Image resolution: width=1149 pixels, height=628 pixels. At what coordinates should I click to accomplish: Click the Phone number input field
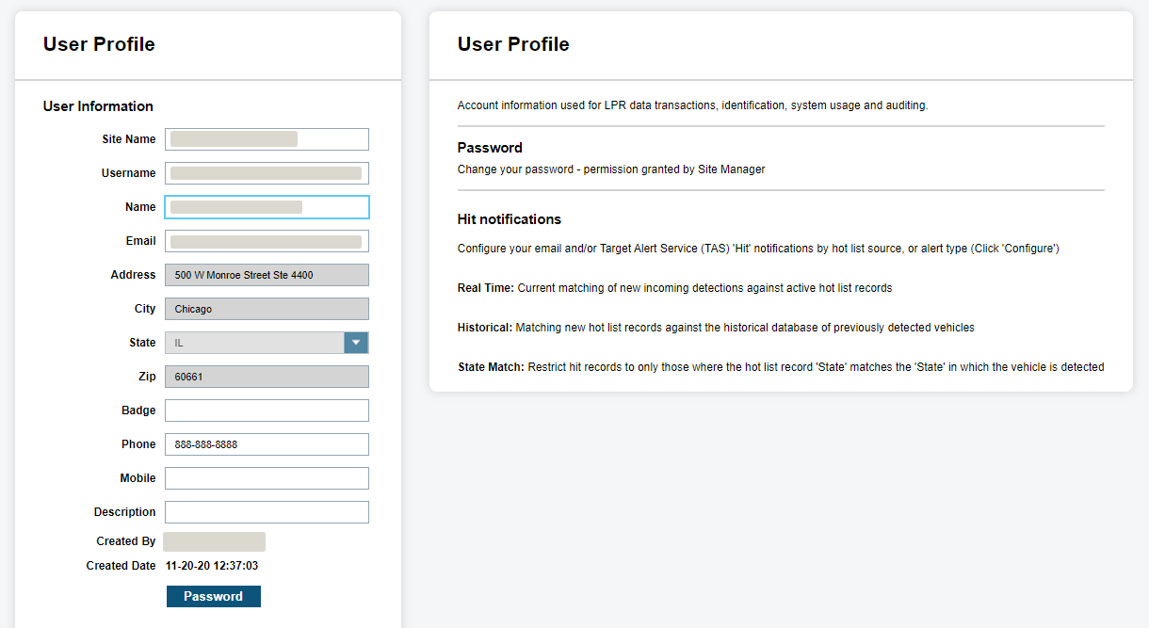click(267, 444)
